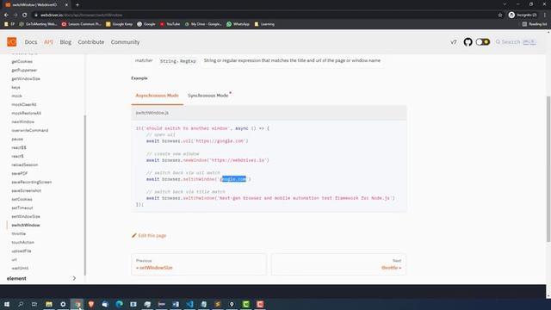The height and width of the screenshot is (310, 551).
Task: Open newWindow in the sidebar
Action: (23, 121)
